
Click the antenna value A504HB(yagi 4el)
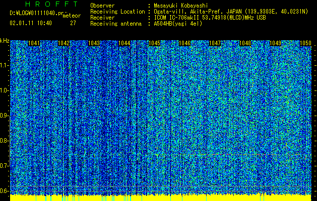178,24
